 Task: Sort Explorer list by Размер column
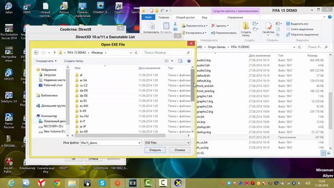(x=312, y=55)
